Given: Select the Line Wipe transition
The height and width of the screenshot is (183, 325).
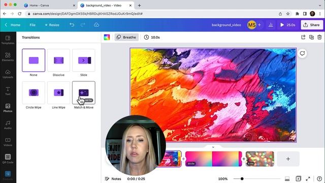Looking at the screenshot, I should pyautogui.click(x=59, y=93).
